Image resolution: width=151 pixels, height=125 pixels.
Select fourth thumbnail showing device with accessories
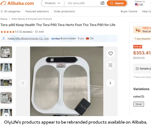tap(6, 98)
